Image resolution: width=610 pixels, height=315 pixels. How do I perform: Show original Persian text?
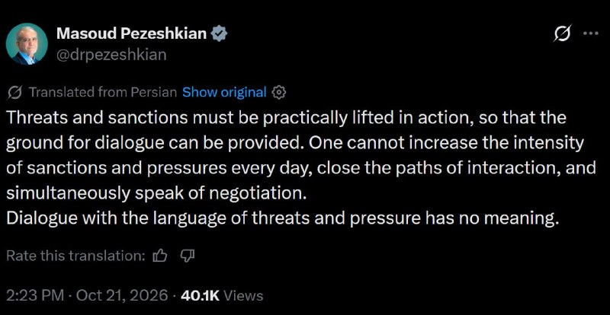(x=224, y=92)
